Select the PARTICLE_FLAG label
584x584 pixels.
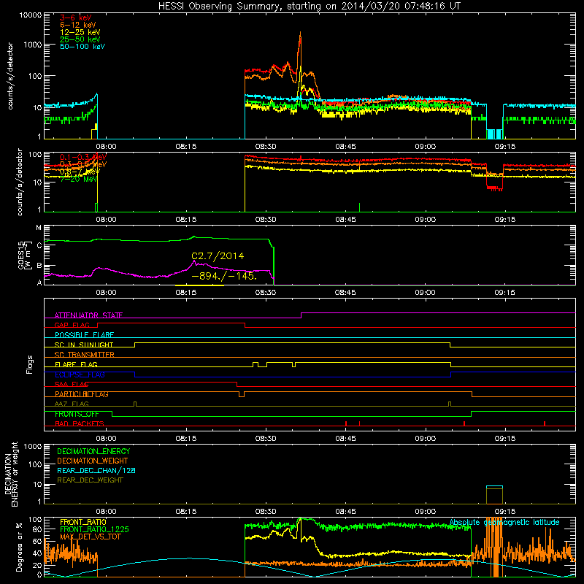[x=82, y=394]
